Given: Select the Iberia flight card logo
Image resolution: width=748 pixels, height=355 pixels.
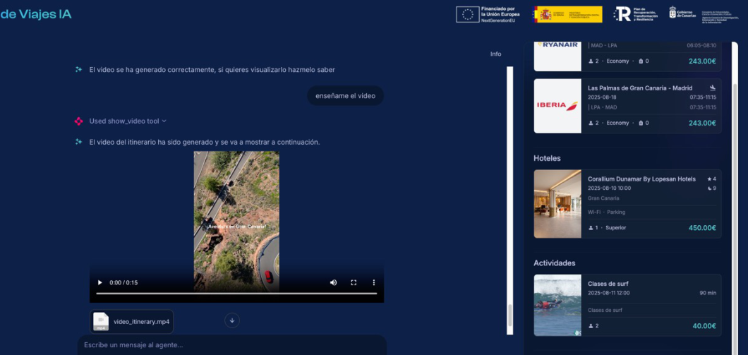Looking at the screenshot, I should pyautogui.click(x=557, y=106).
